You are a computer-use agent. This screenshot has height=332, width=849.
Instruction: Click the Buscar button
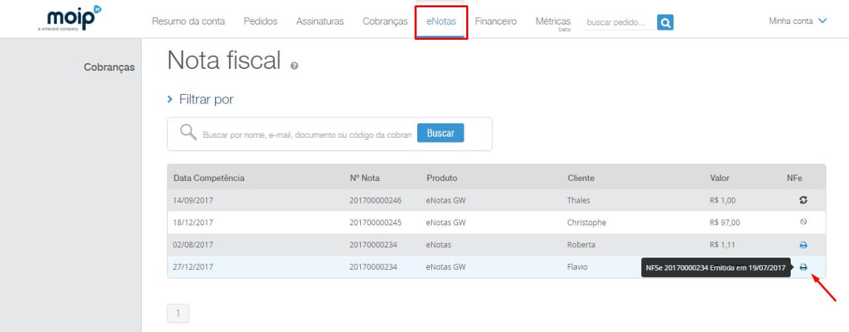[x=440, y=133]
